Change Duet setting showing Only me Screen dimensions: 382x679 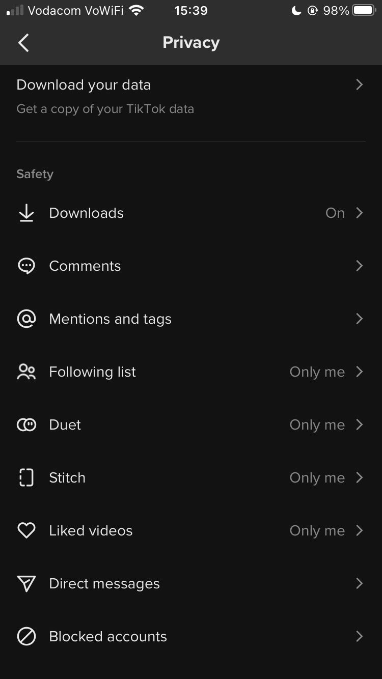pos(317,425)
